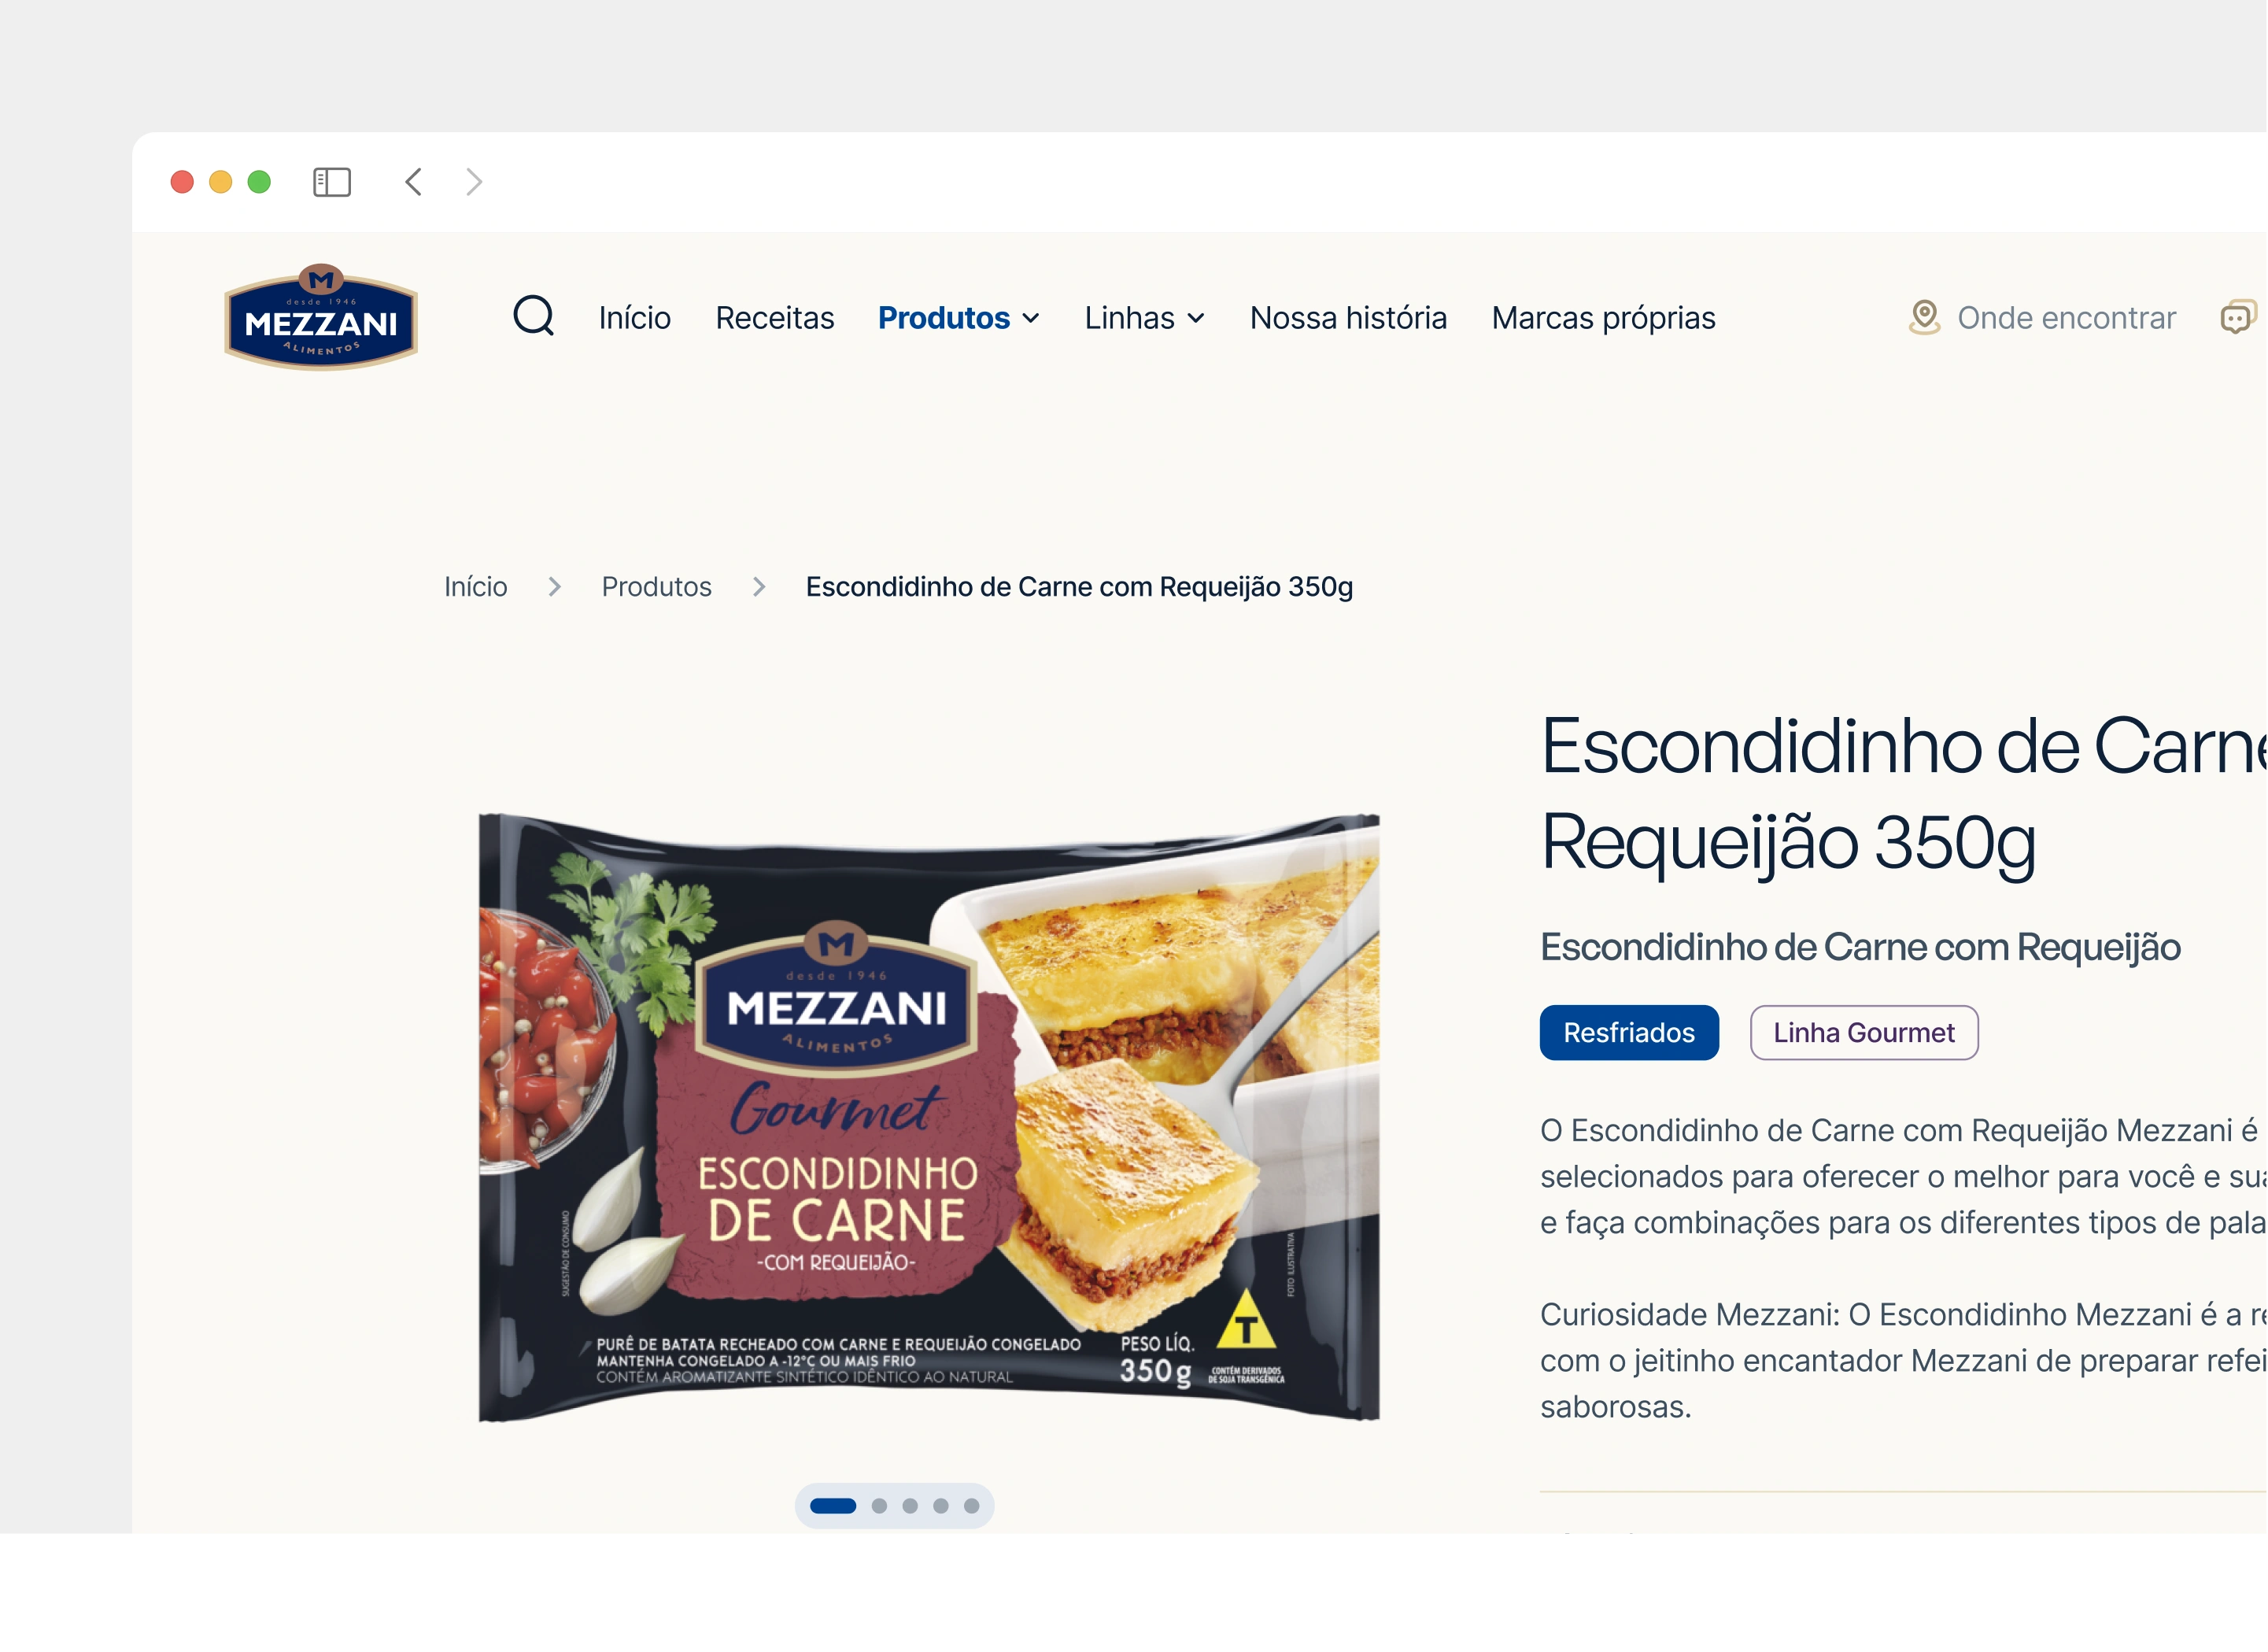Open Receitas in the navigation
The image size is (2268, 1652).
(x=775, y=318)
